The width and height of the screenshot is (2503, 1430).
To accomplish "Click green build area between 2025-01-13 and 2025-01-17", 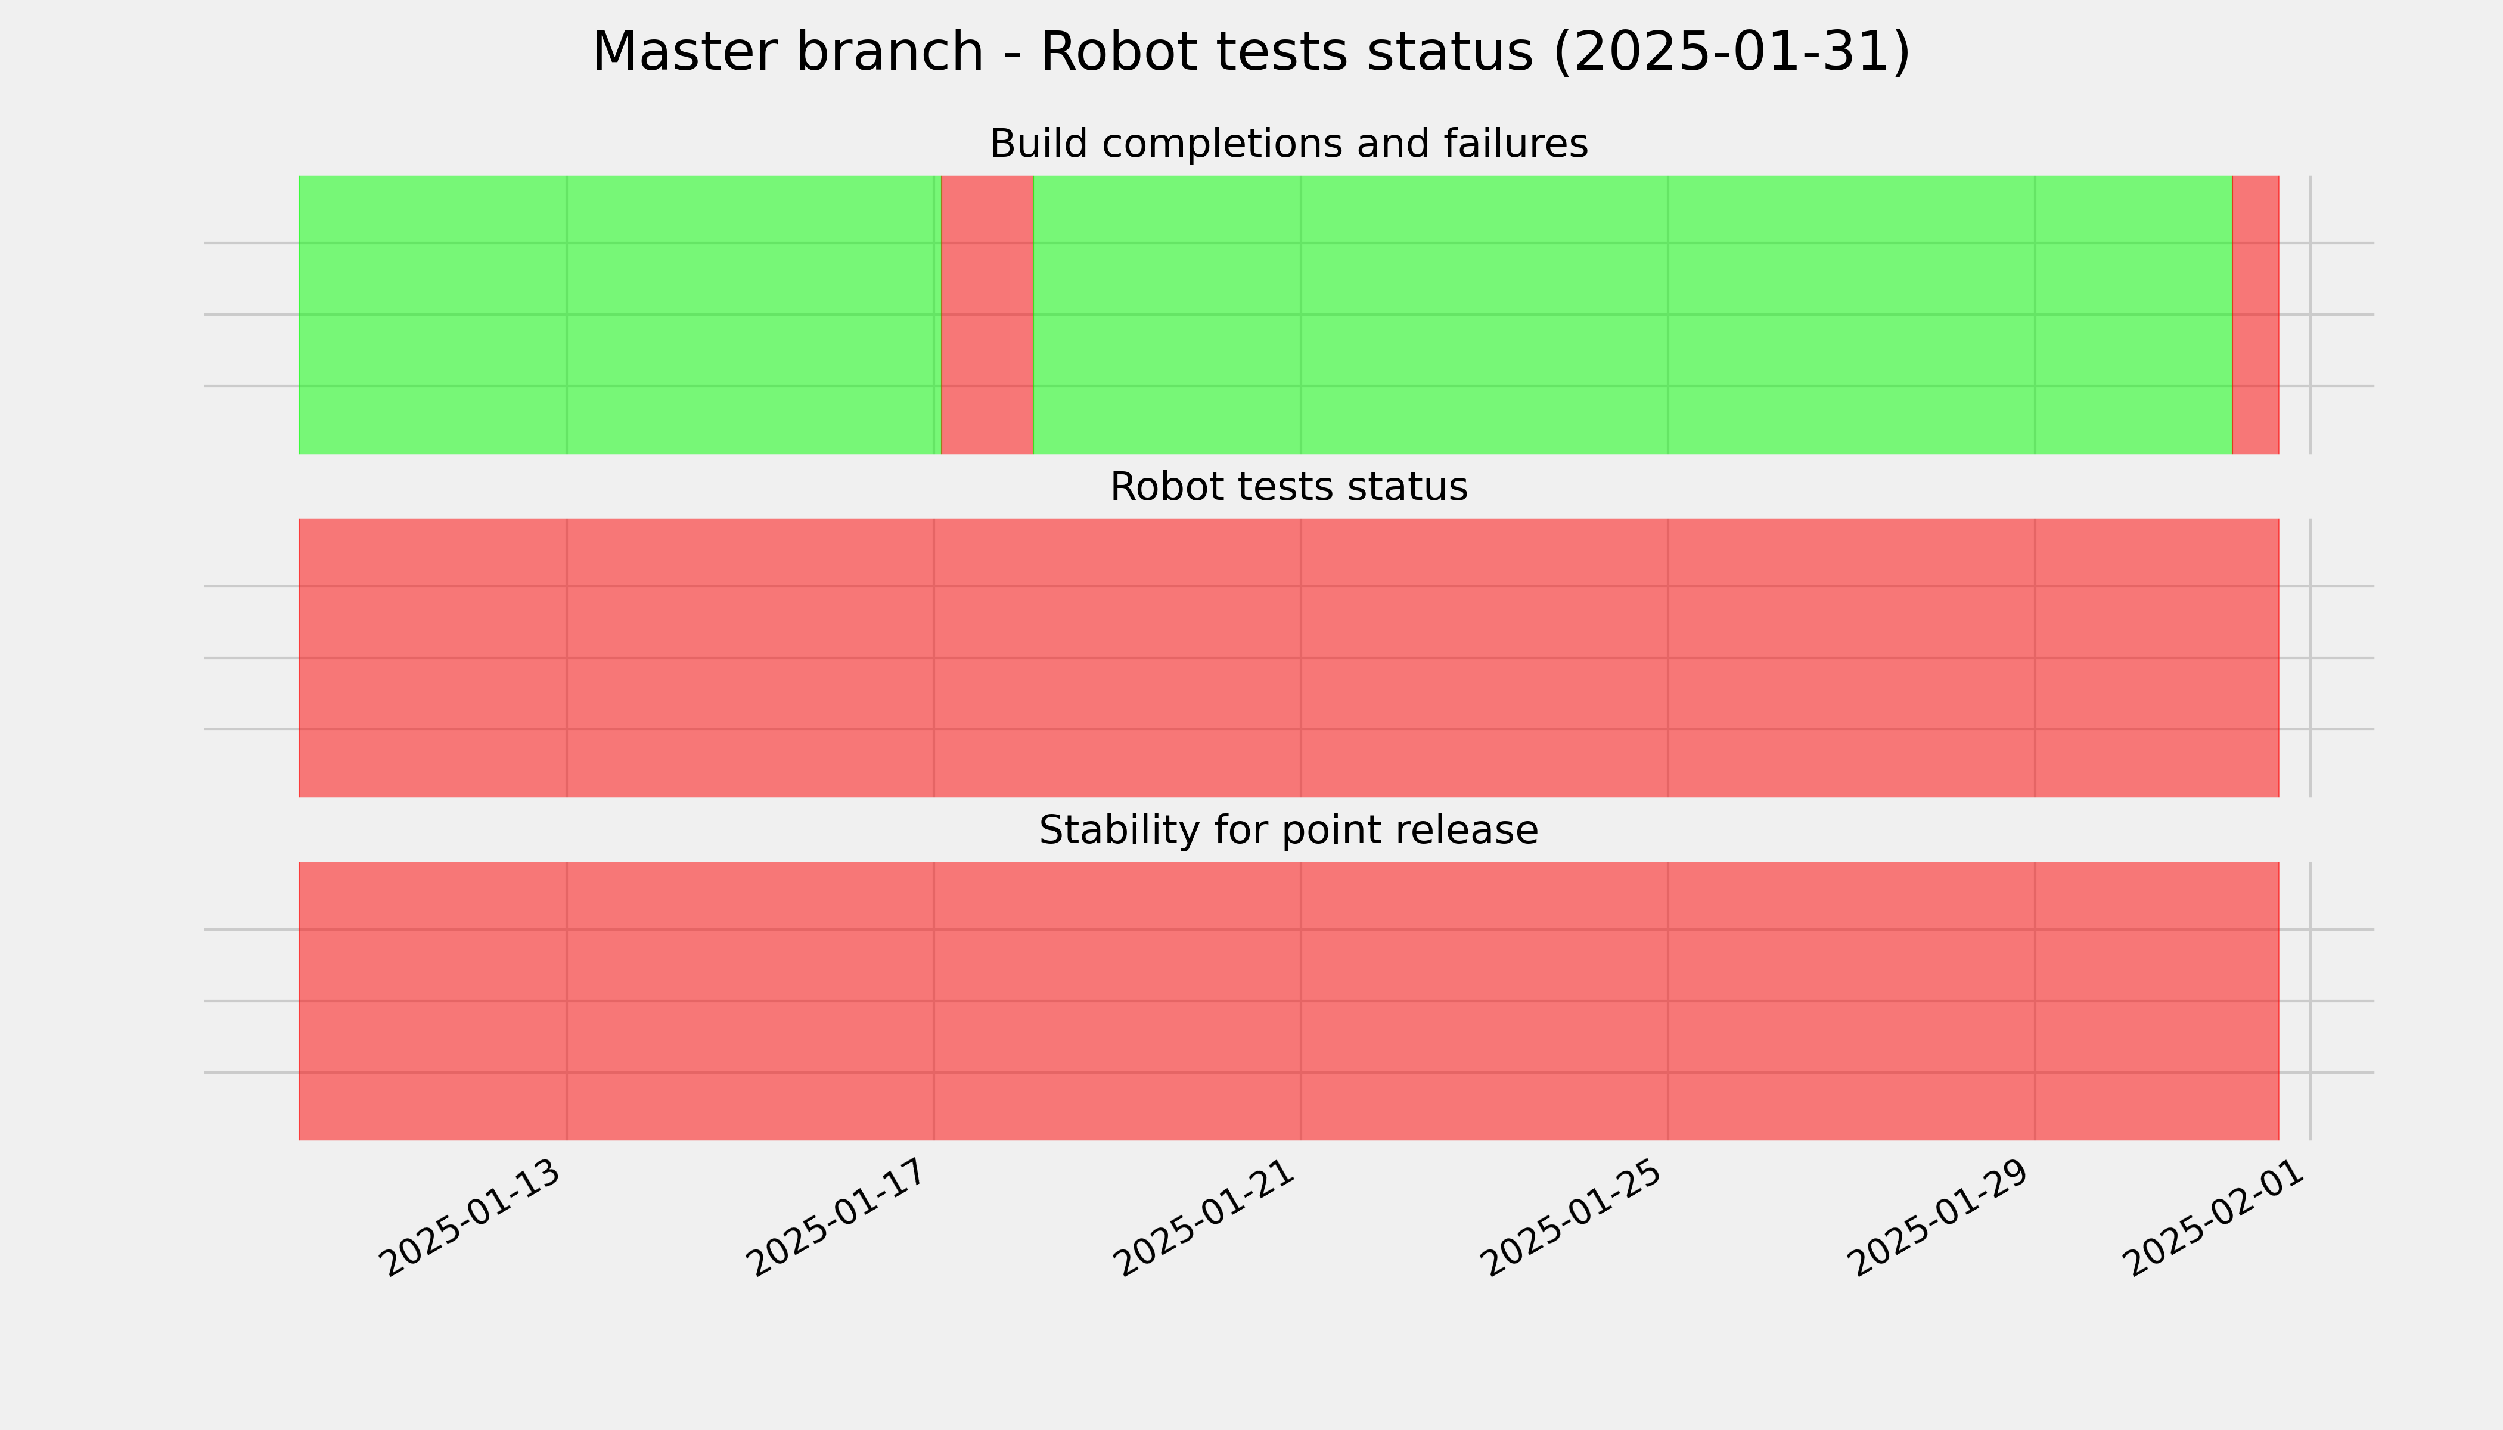I will click(x=750, y=314).
